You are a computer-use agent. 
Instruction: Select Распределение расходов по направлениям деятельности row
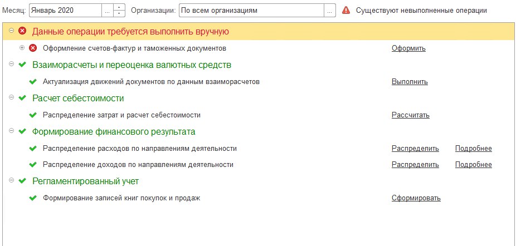[139, 148]
